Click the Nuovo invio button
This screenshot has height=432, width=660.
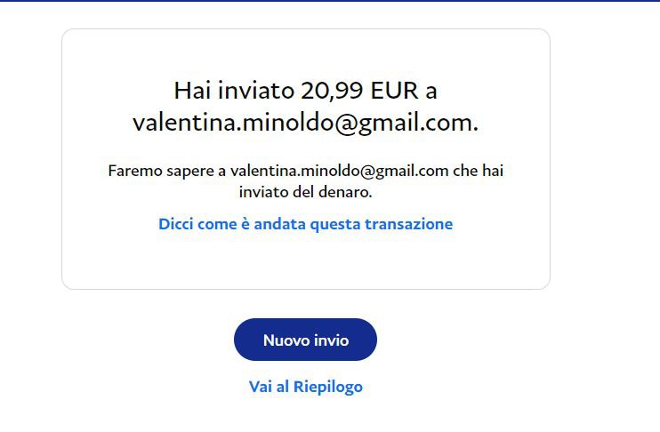305,340
